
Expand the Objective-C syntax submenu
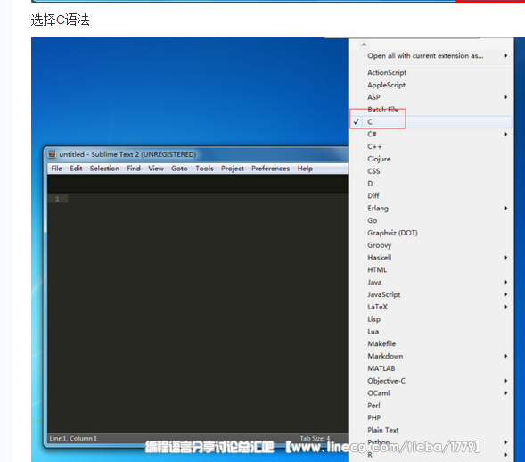coord(431,381)
